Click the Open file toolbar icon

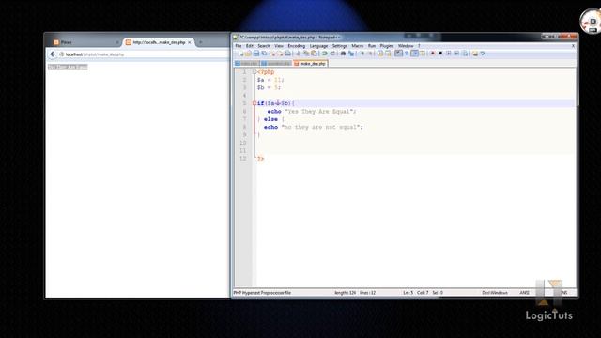248,54
